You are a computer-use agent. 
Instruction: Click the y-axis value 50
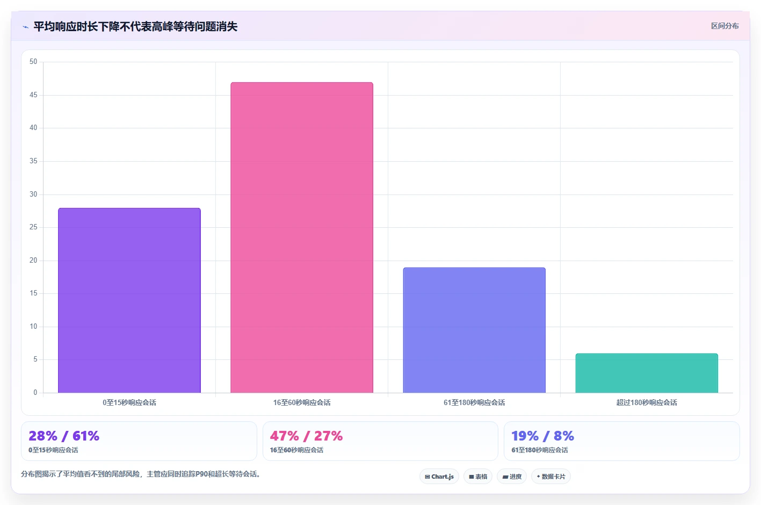[33, 62]
